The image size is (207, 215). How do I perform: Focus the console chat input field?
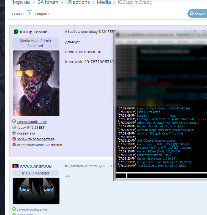167,176
